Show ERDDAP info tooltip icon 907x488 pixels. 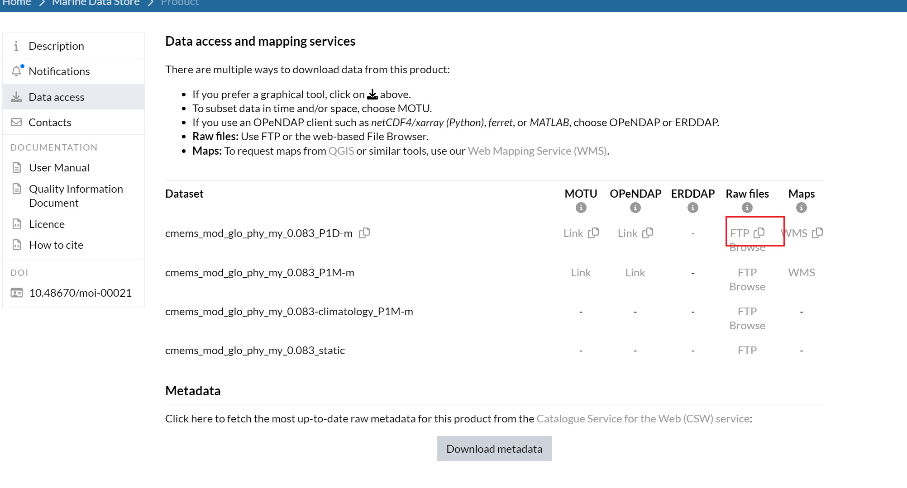(x=693, y=208)
